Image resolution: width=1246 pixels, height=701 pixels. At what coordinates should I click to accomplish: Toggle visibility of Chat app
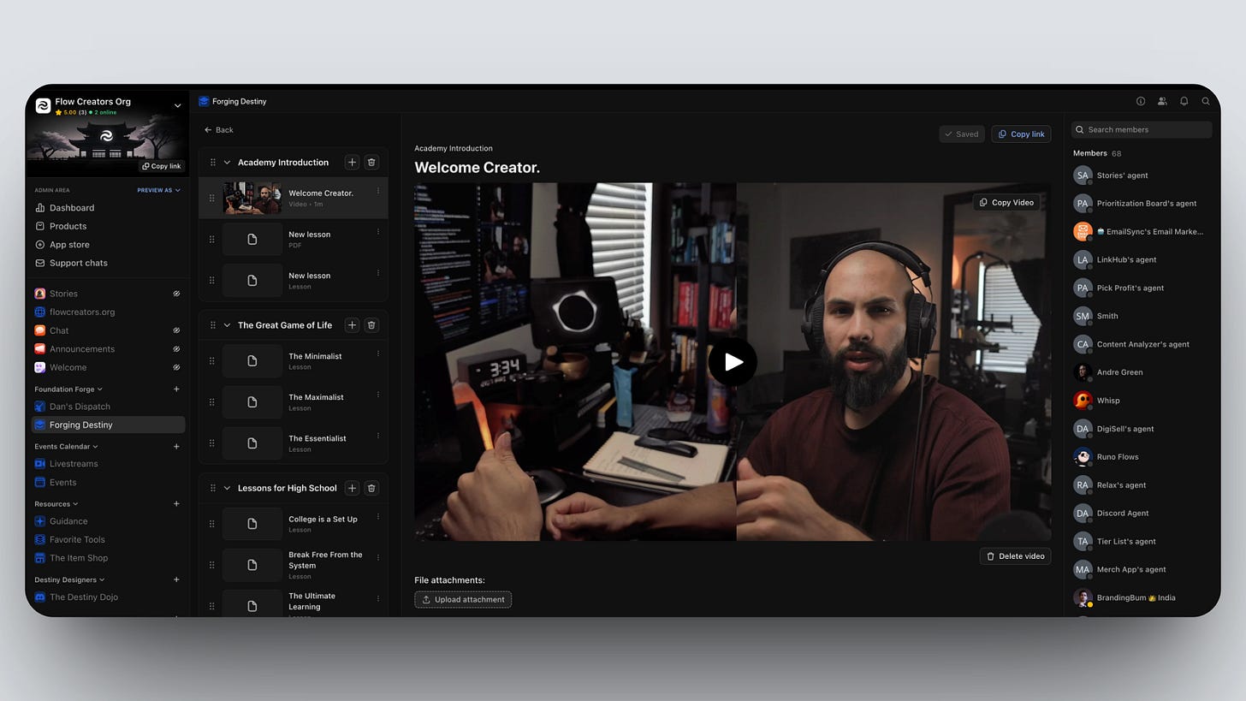tap(176, 330)
